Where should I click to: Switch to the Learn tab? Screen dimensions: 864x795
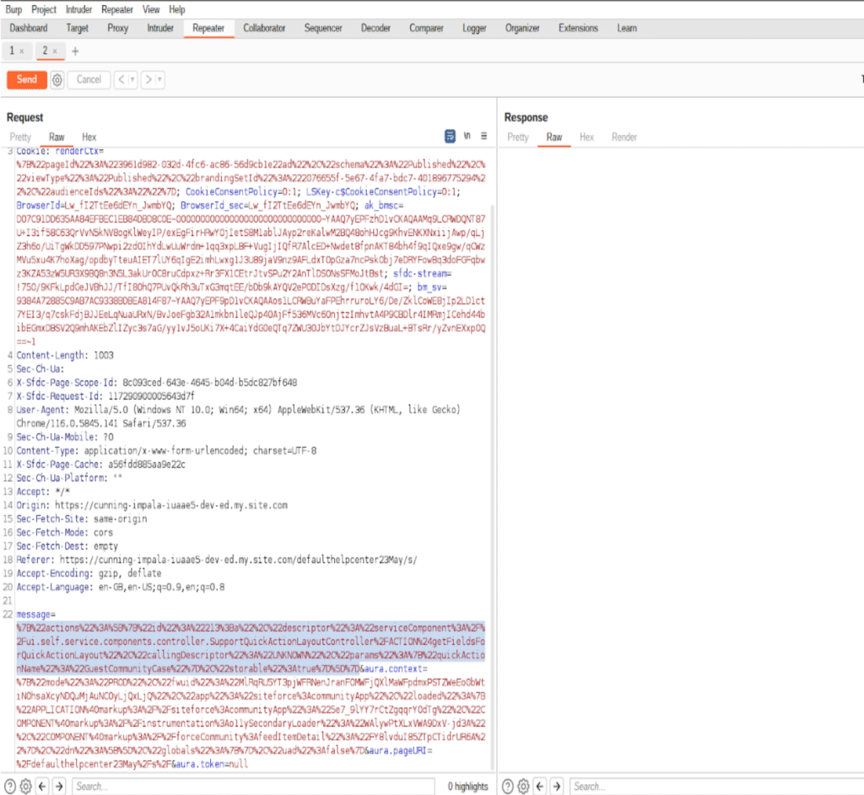[627, 28]
